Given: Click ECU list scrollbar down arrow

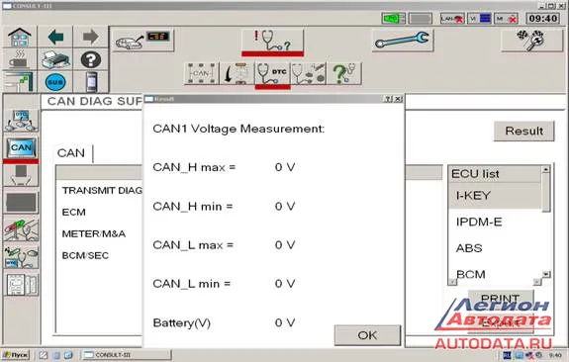Looking at the screenshot, I should (546, 274).
